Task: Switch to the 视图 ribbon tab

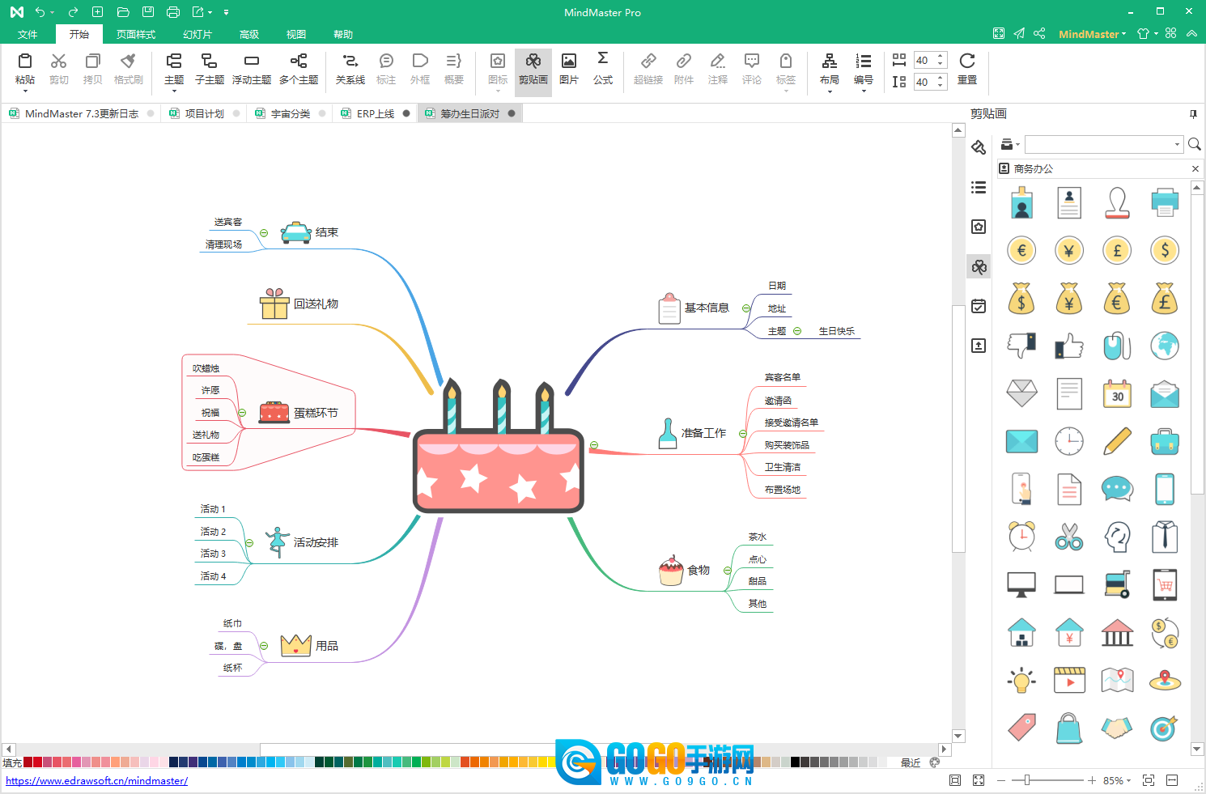Action: [x=296, y=34]
